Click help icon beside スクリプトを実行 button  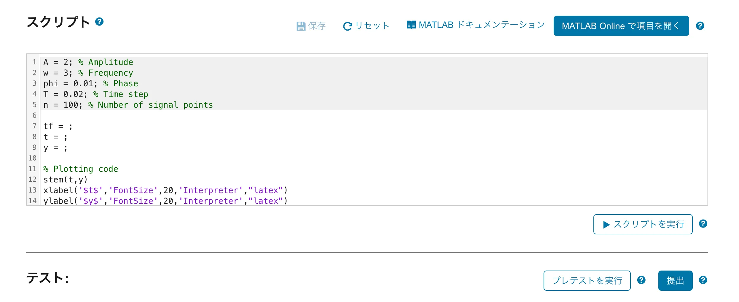point(703,224)
